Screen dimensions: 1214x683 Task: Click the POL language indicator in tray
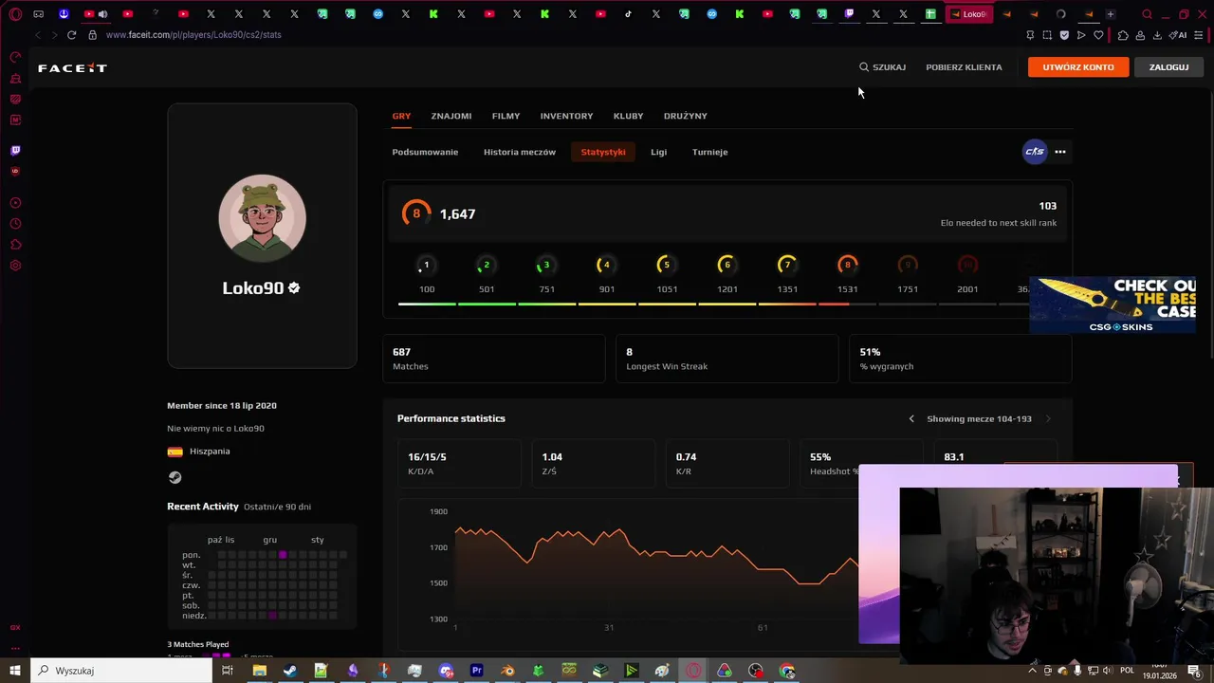(1127, 671)
